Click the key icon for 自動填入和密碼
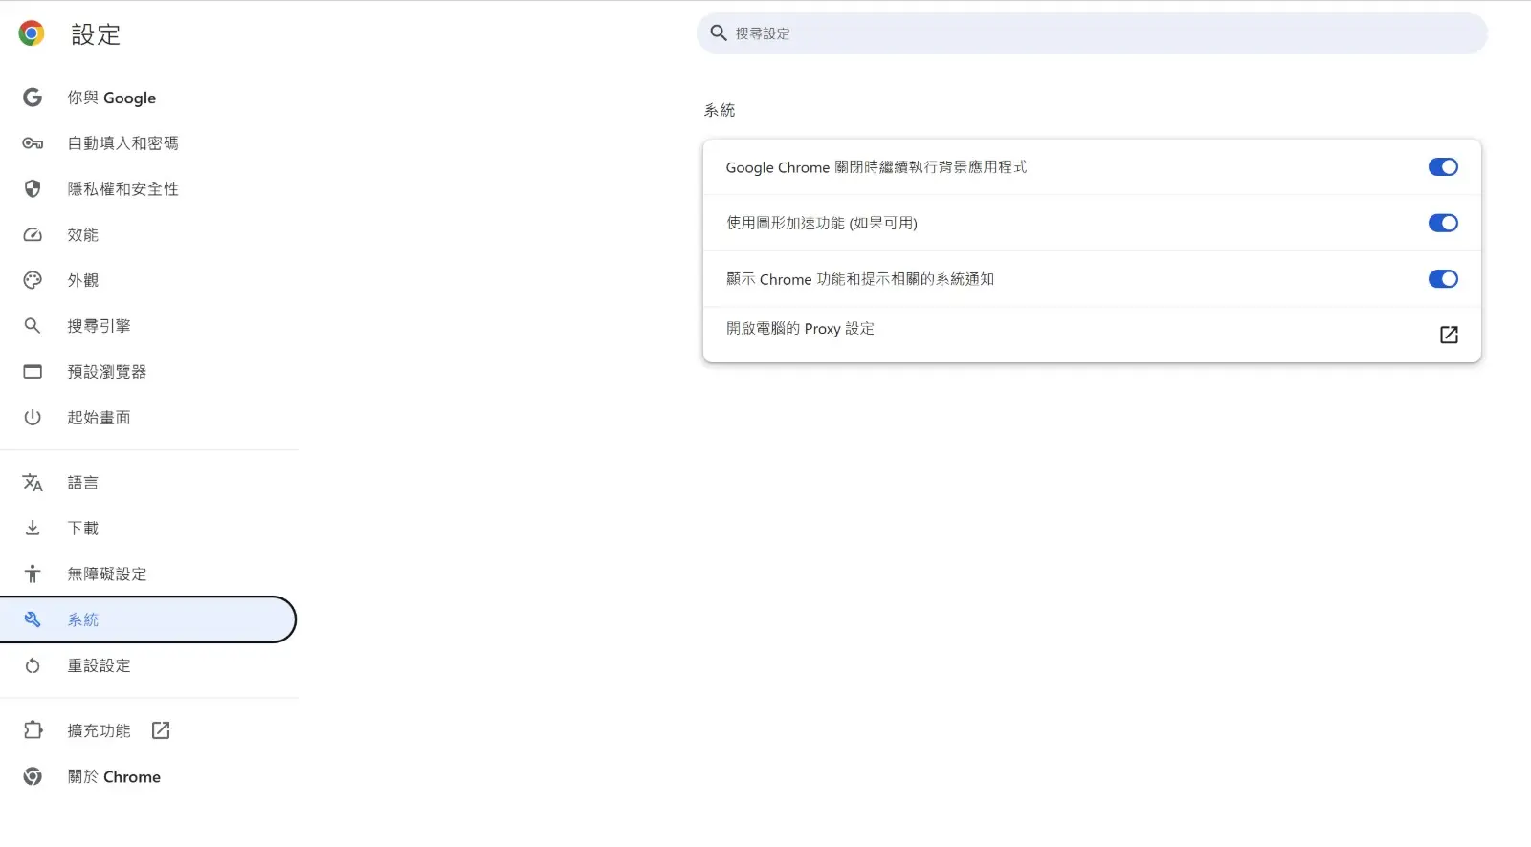This screenshot has width=1531, height=847. (x=33, y=143)
